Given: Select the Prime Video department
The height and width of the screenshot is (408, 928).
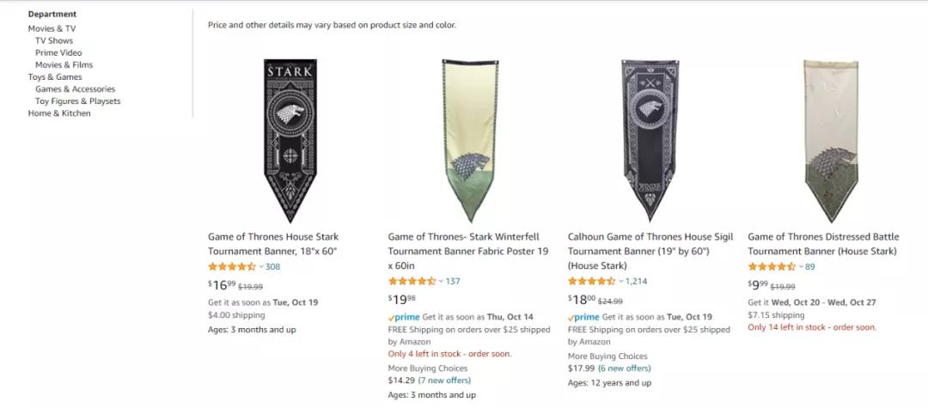Looking at the screenshot, I should [58, 52].
